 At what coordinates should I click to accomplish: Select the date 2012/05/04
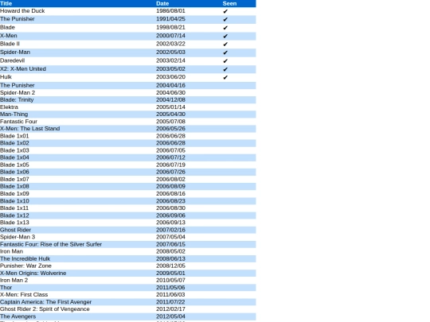170,316
